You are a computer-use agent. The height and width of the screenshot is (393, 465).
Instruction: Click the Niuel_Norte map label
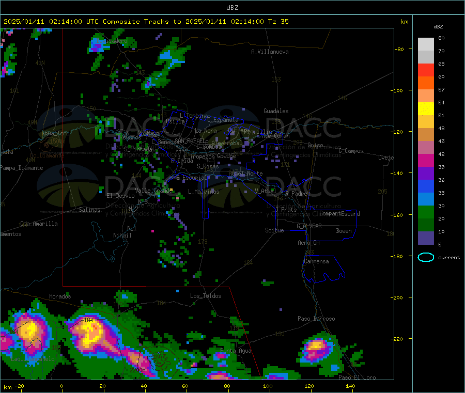click(x=245, y=174)
